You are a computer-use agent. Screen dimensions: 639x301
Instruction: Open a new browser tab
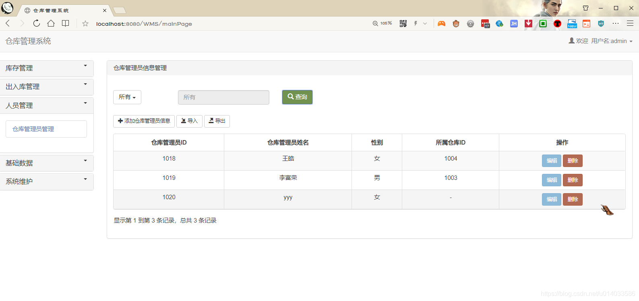[x=119, y=10]
